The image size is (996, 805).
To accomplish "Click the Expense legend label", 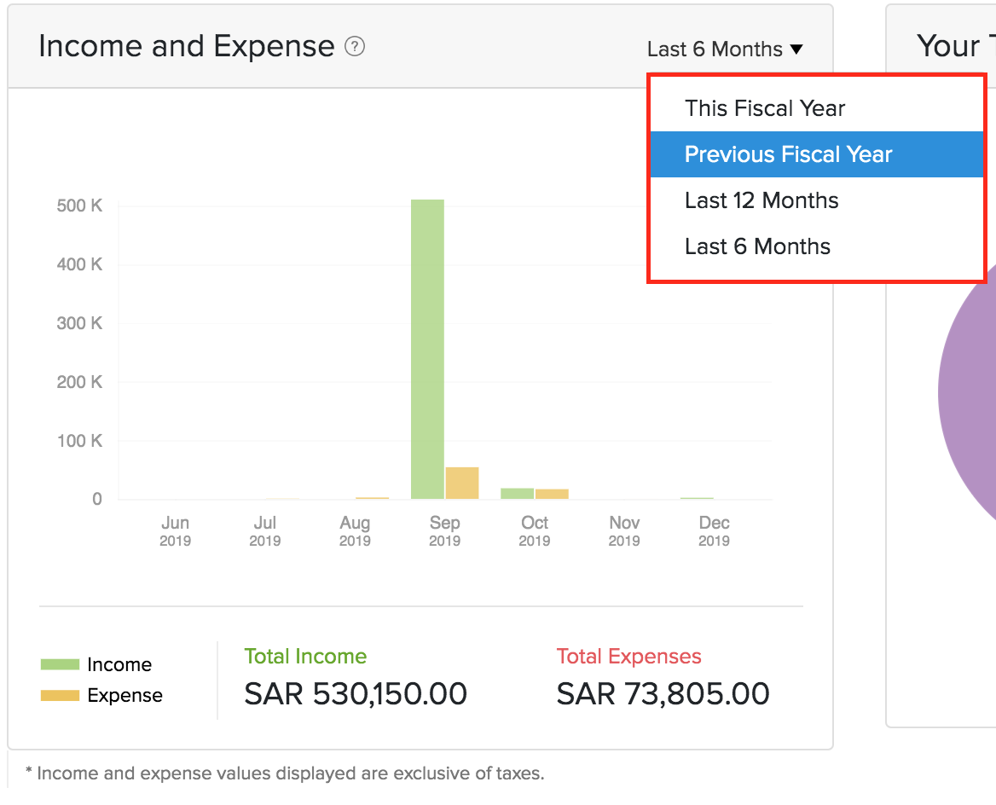I will (x=124, y=696).
